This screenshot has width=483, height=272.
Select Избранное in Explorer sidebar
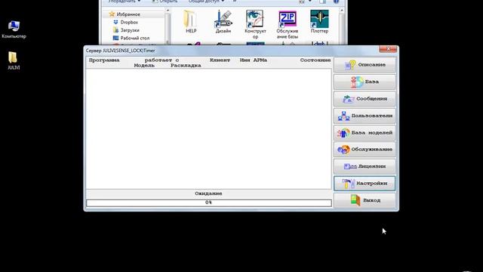coord(128,14)
